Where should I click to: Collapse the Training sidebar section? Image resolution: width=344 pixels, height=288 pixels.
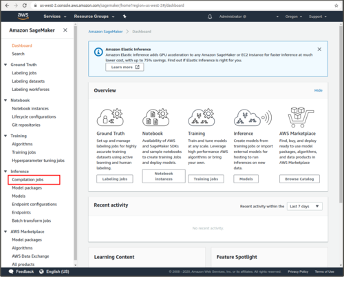pyautogui.click(x=6, y=136)
